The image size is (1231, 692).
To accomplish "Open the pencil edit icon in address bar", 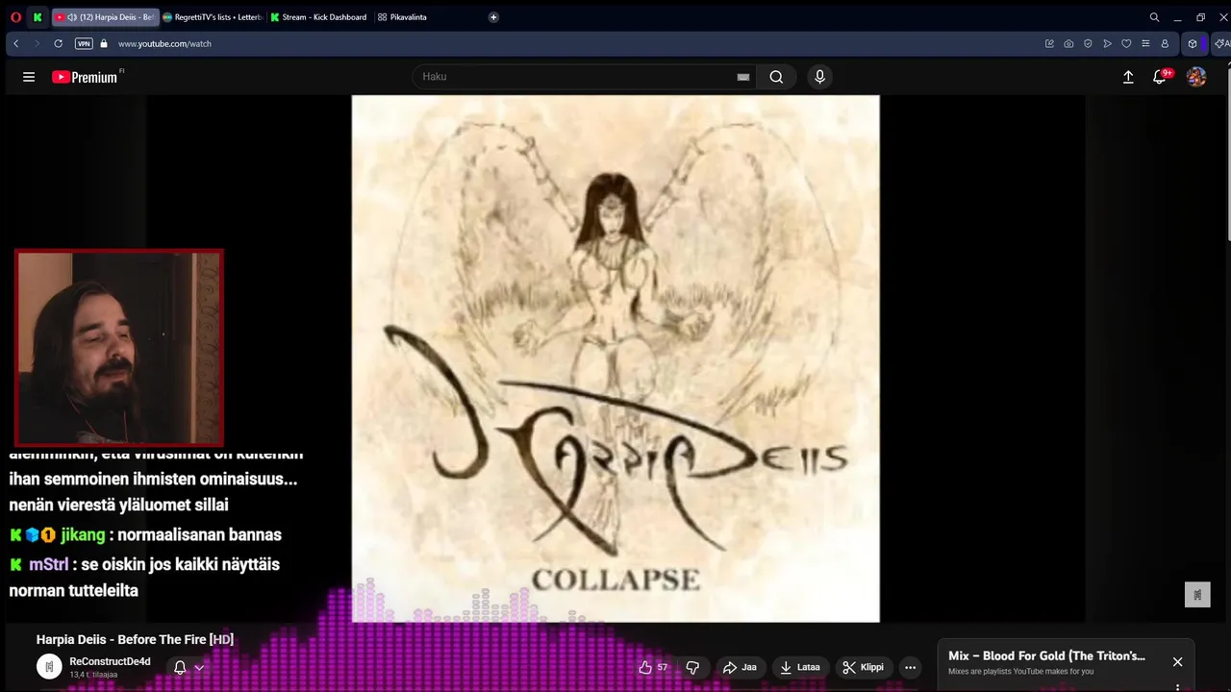I will point(1049,43).
